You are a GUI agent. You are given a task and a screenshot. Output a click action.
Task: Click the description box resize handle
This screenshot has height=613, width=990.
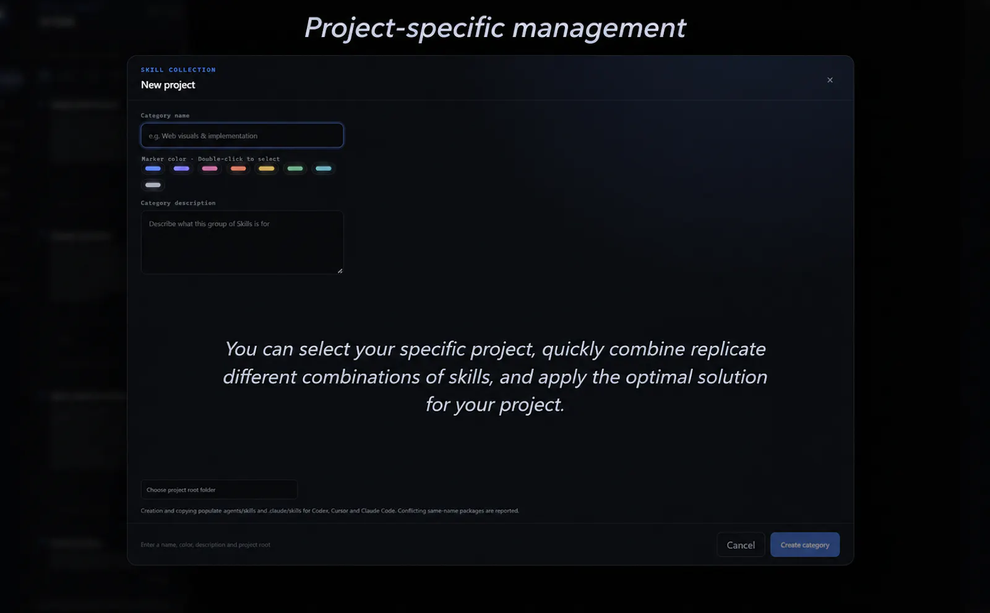click(340, 270)
